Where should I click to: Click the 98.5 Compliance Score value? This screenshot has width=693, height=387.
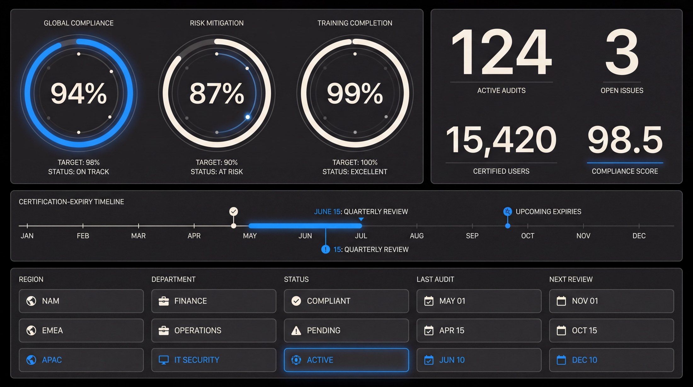click(625, 139)
